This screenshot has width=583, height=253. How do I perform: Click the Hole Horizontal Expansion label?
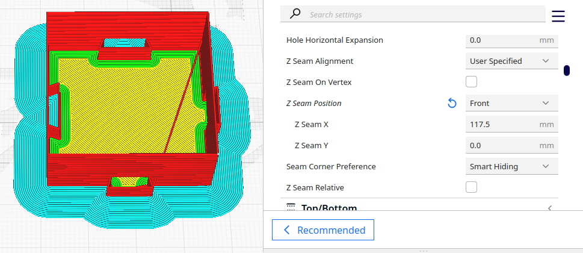click(335, 40)
